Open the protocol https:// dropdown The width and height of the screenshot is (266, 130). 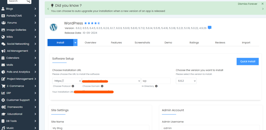tap(67, 81)
